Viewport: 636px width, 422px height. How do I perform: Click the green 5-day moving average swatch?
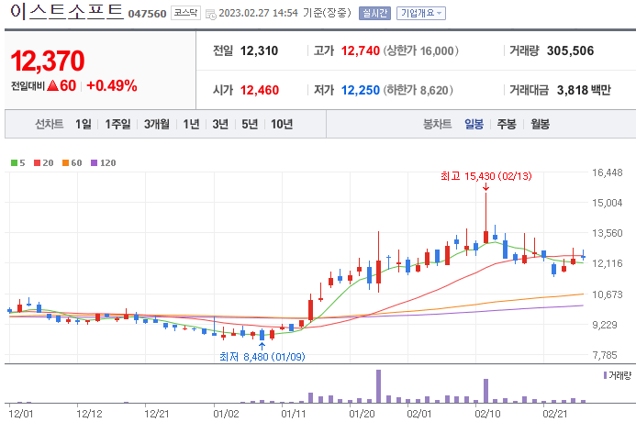[x=14, y=163]
